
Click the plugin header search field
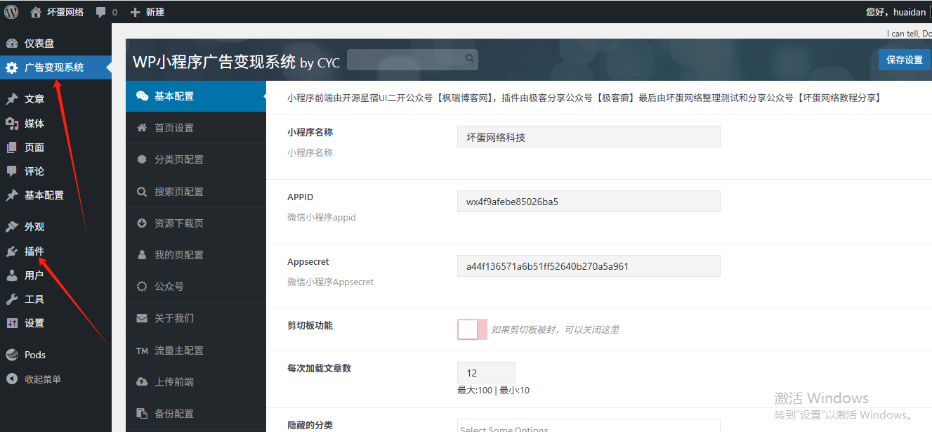412,59
